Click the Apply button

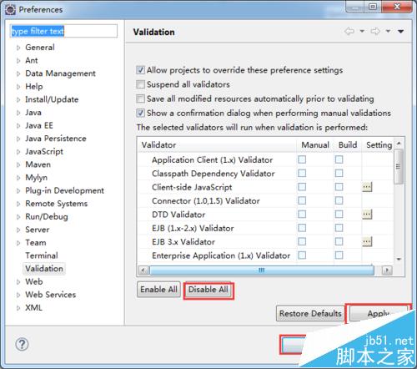tap(379, 313)
